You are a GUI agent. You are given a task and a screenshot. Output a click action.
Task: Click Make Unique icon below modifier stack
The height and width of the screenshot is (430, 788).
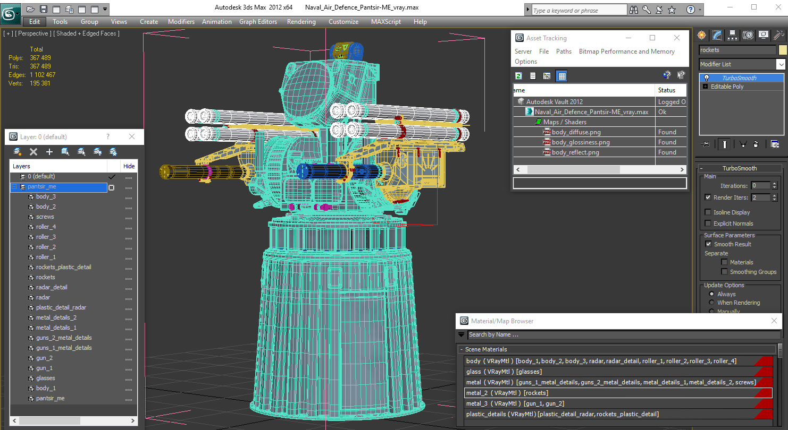click(743, 144)
